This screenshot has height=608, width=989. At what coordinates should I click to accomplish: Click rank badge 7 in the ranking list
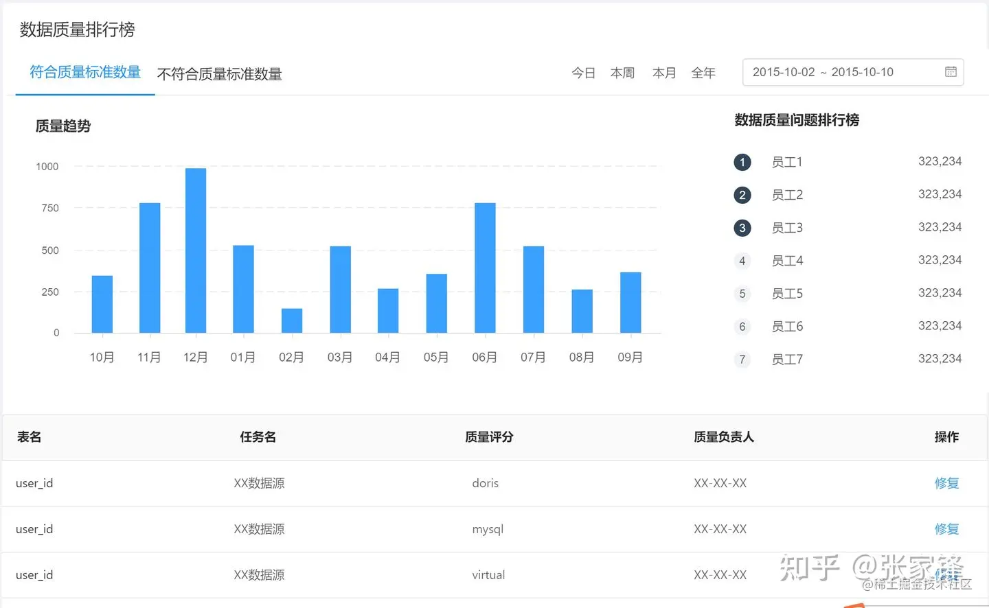tap(742, 360)
